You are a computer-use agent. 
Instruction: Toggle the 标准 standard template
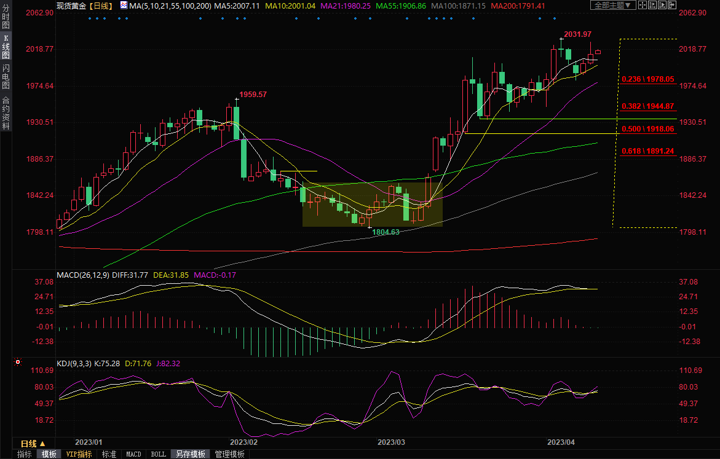pos(109,454)
